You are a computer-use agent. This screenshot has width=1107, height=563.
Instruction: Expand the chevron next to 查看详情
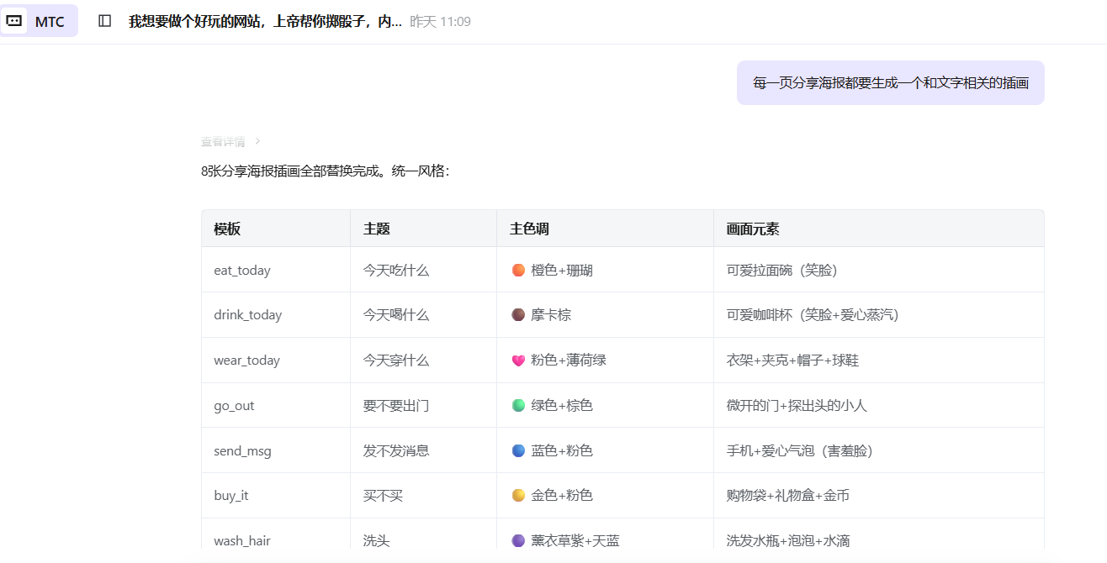[257, 141]
